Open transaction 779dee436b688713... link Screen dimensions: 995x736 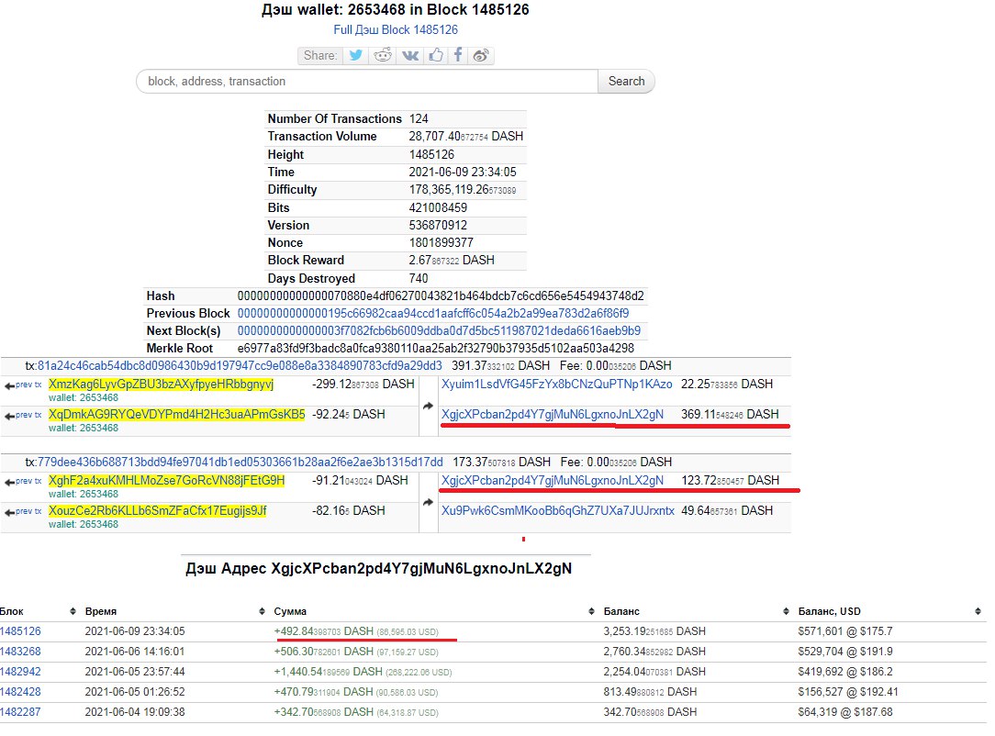pos(240,462)
